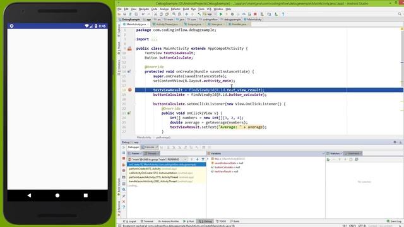Tap Android back button on emulator
This screenshot has width=404, height=227.
click(x=29, y=195)
